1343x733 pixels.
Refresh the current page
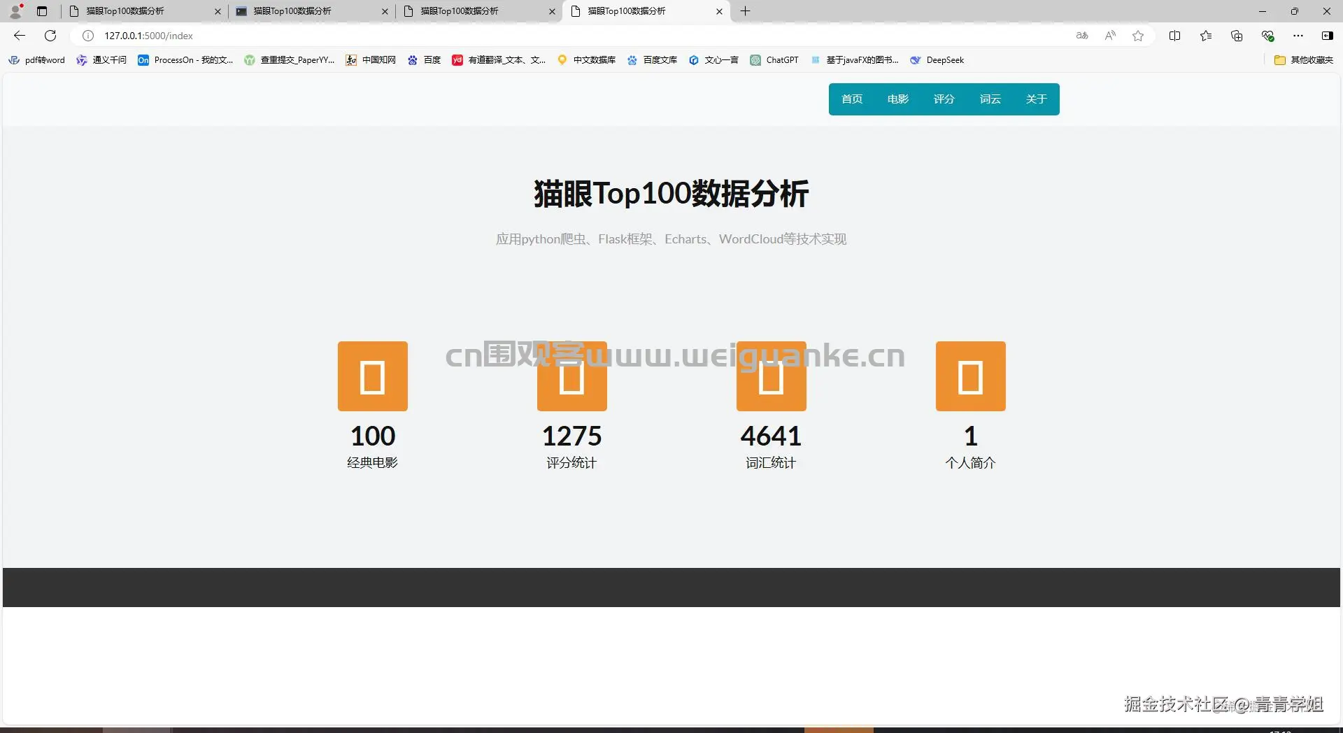[x=50, y=36]
